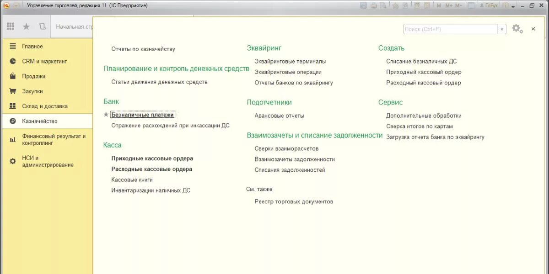Open Реестр торговых документов

pyautogui.click(x=294, y=202)
